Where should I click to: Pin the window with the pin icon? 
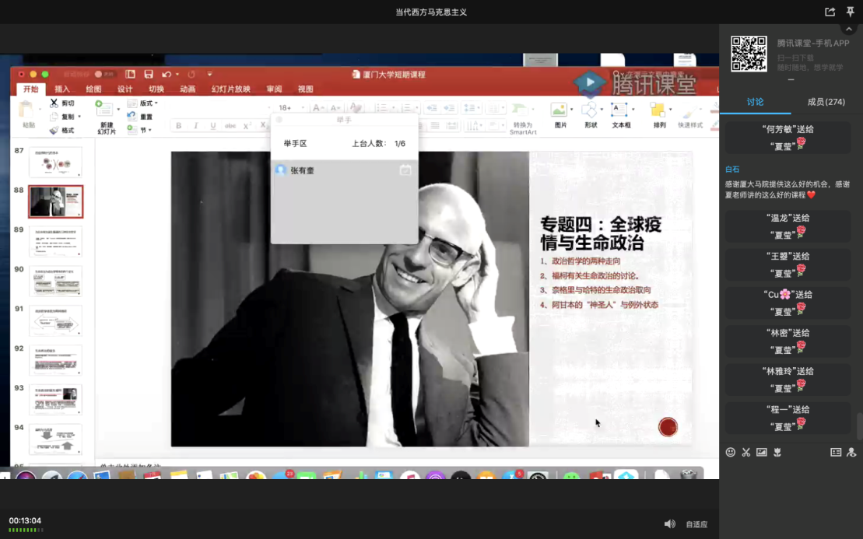point(851,12)
